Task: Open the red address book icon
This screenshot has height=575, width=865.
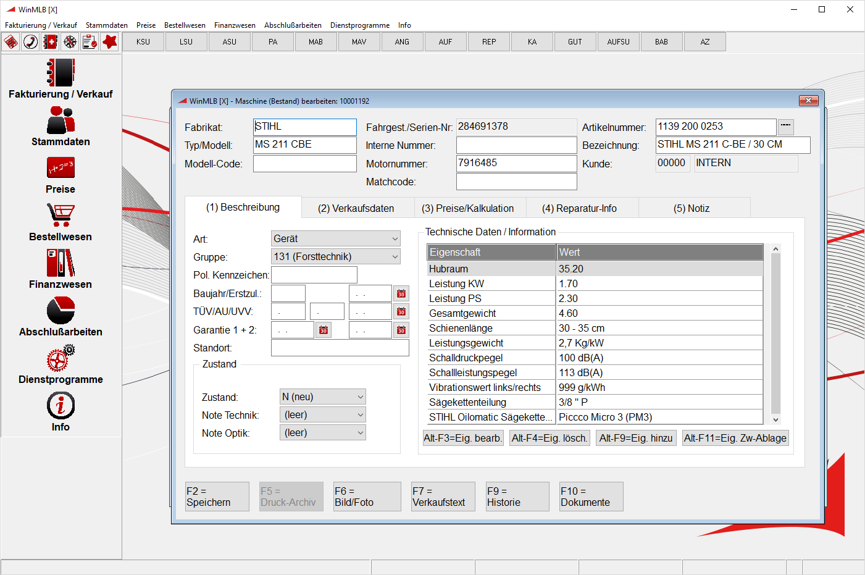Action: click(51, 42)
